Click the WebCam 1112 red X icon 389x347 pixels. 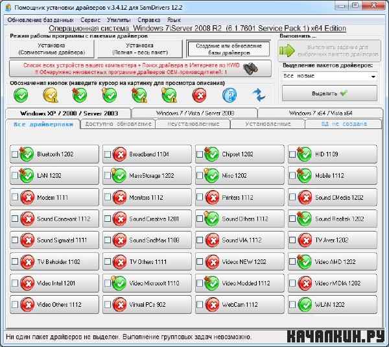213,305
